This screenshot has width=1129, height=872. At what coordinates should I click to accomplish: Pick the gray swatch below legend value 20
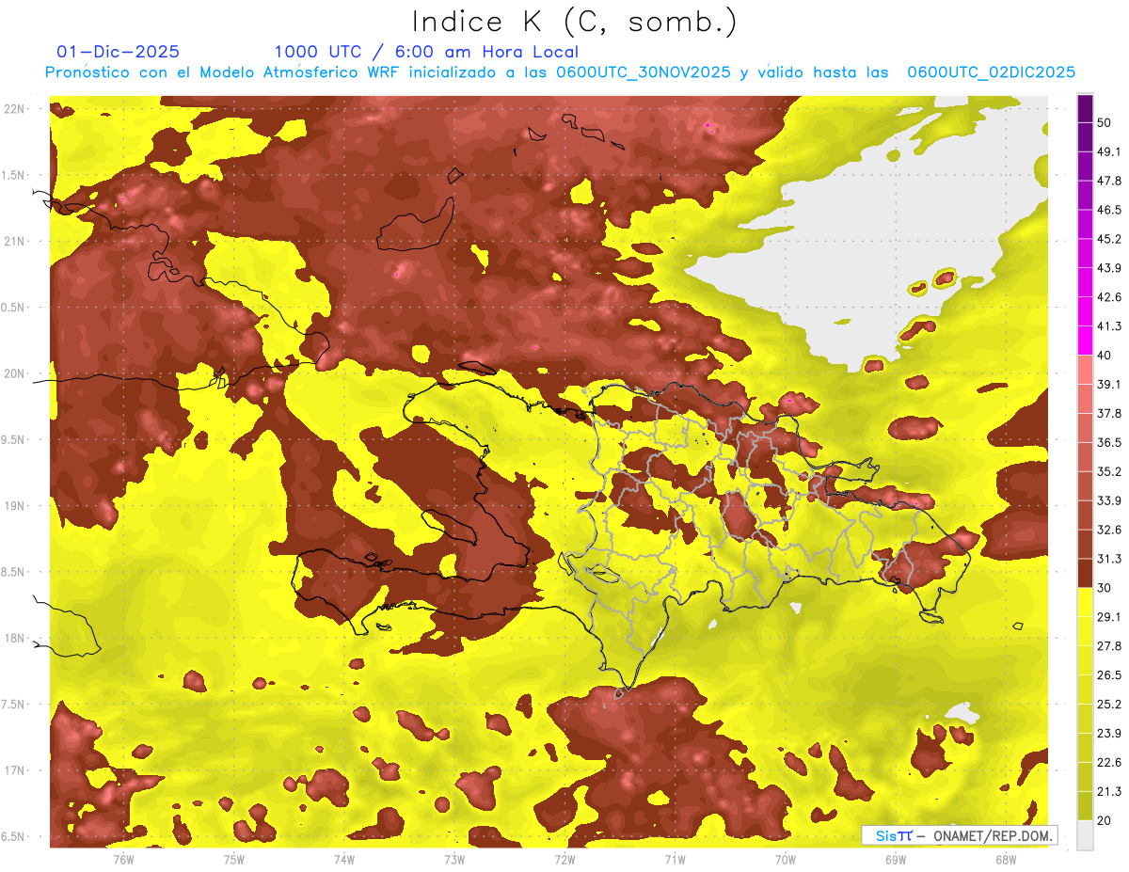(x=1085, y=835)
